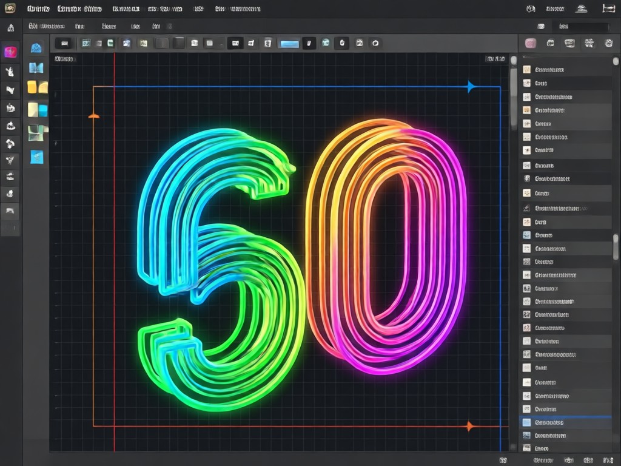
Task: Click the orange arrow marker on left guide line
Action: tap(94, 116)
